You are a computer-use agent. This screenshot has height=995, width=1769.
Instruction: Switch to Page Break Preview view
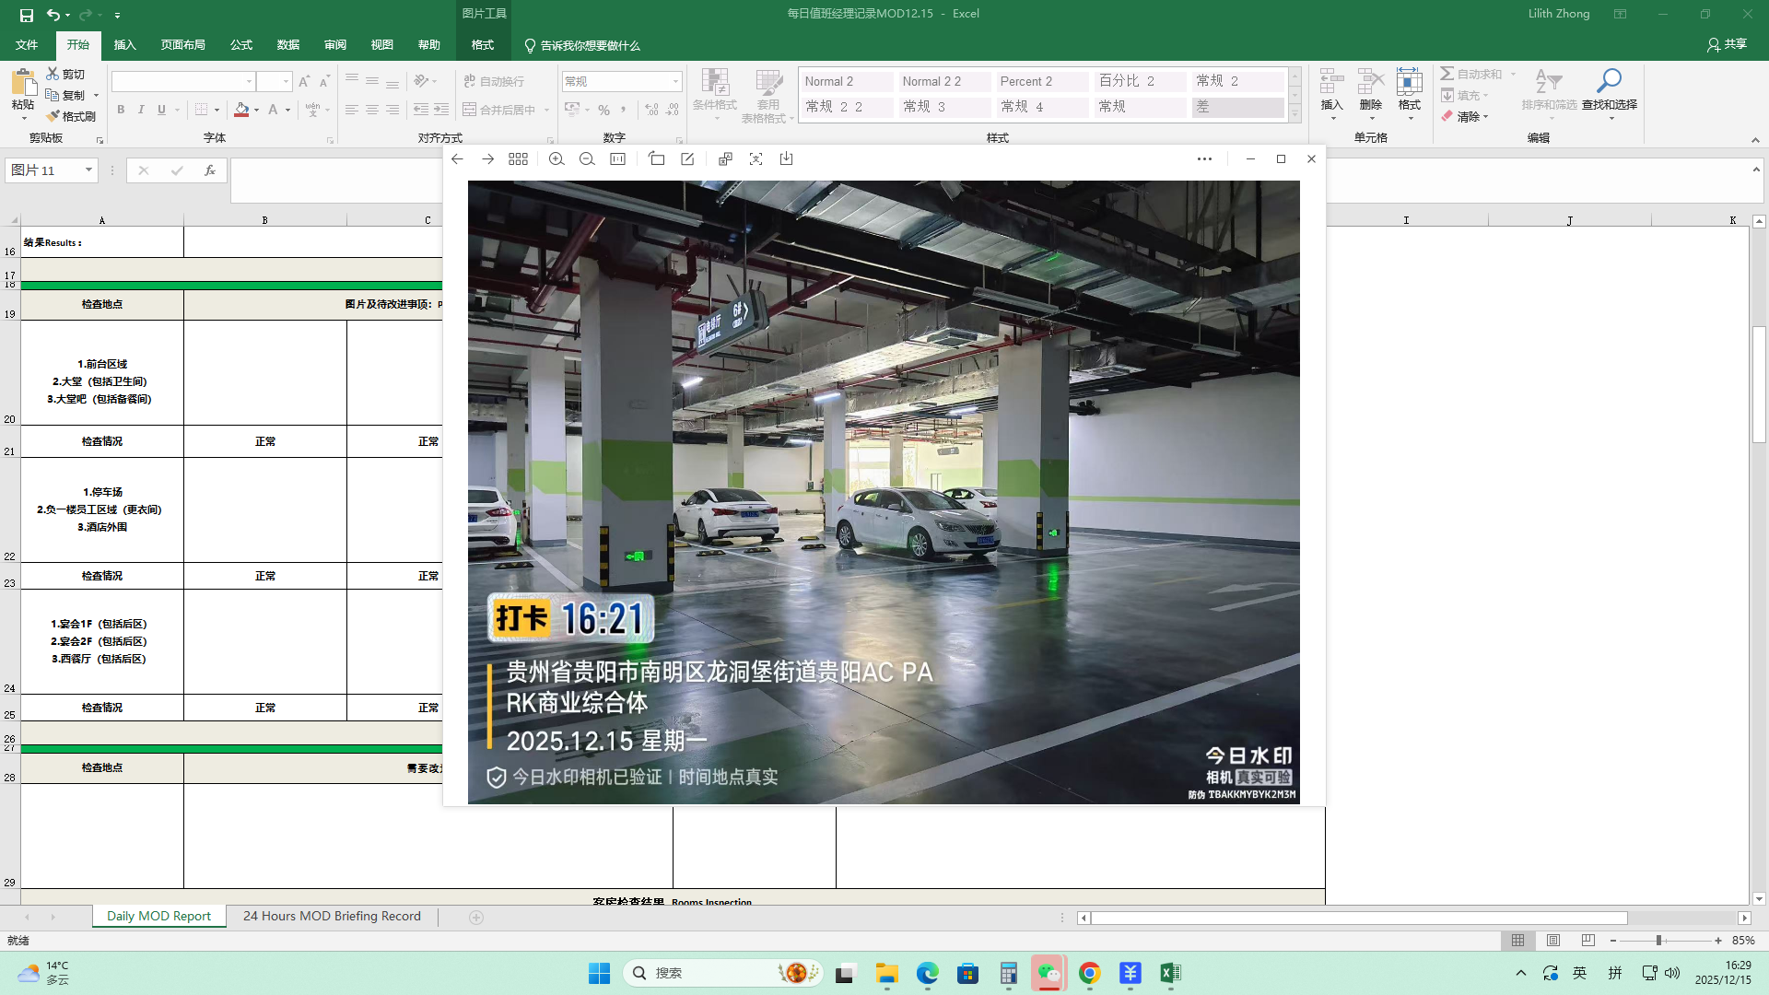click(1587, 941)
